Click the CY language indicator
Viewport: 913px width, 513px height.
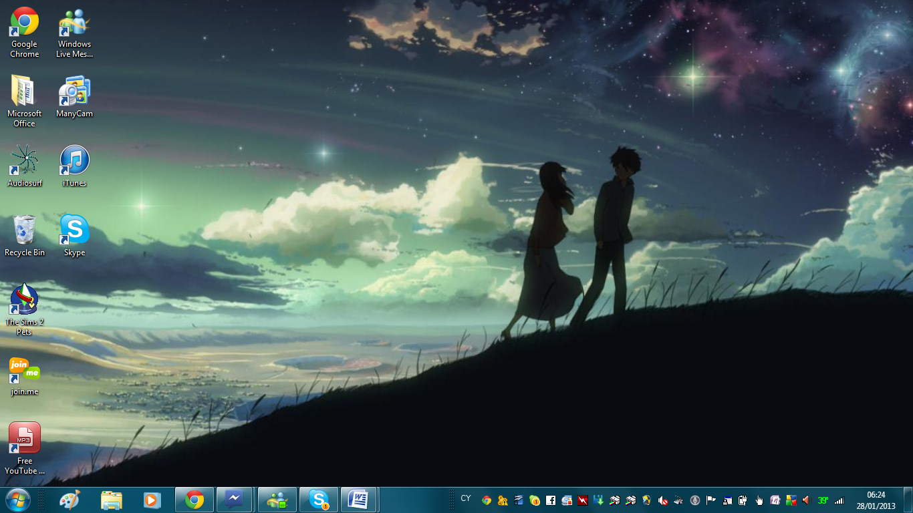[466, 498]
